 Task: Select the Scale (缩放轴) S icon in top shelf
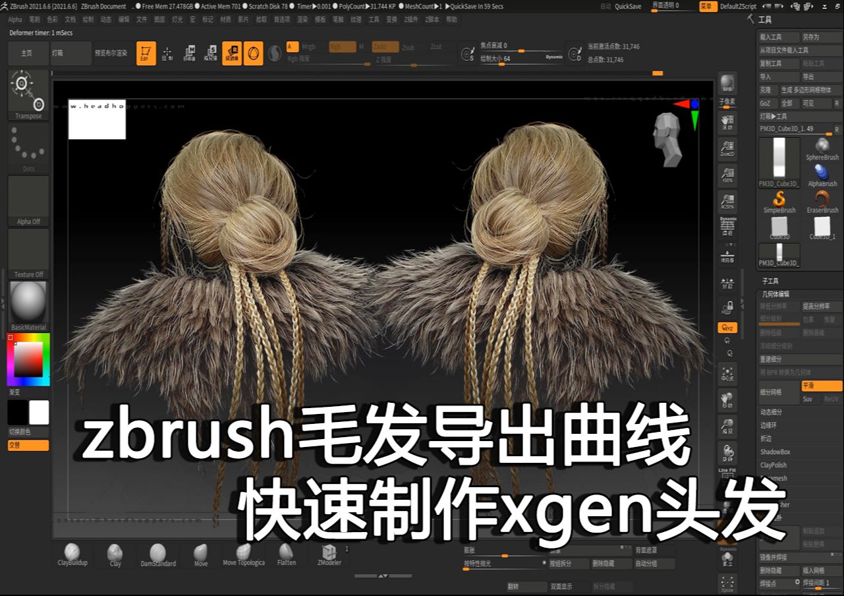point(211,53)
